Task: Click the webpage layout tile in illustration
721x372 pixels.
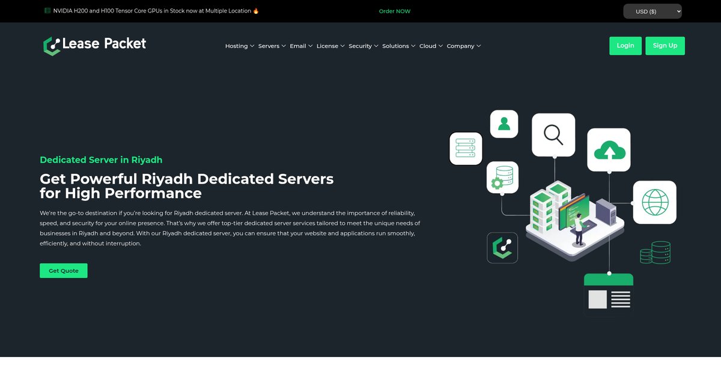Action: click(x=609, y=294)
